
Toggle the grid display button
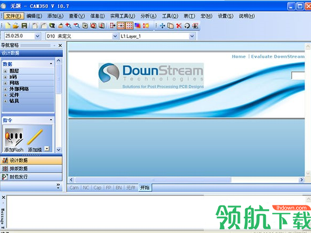[129, 26]
